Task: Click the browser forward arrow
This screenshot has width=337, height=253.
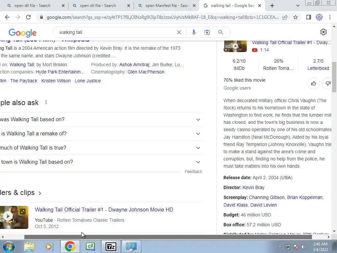Action: pyautogui.click(x=18, y=17)
